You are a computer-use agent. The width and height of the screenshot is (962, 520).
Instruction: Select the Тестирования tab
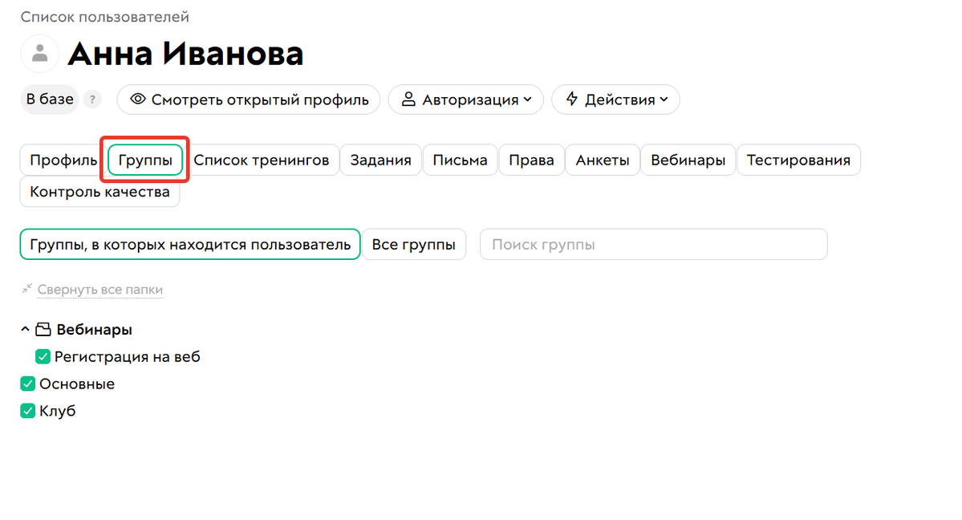798,160
